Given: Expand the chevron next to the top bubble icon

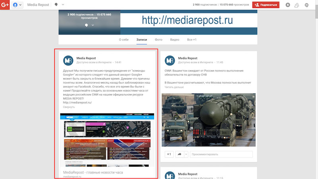Looking at the screenshot, I should pyautogui.click(x=63, y=4).
